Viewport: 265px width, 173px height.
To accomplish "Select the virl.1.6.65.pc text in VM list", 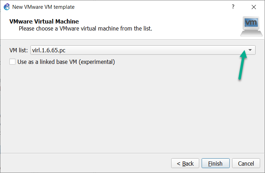I will tap(49, 50).
